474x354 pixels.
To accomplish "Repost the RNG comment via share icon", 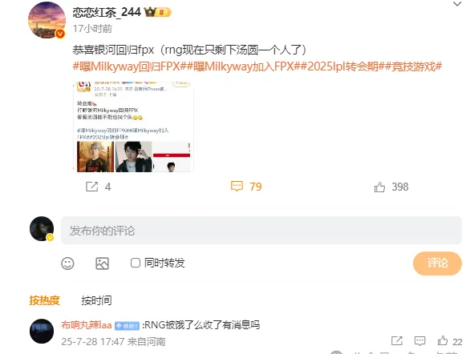I will [x=397, y=340].
